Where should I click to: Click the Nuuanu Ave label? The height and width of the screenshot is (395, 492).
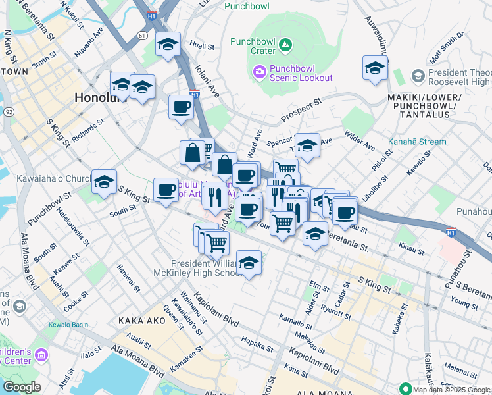click(89, 42)
